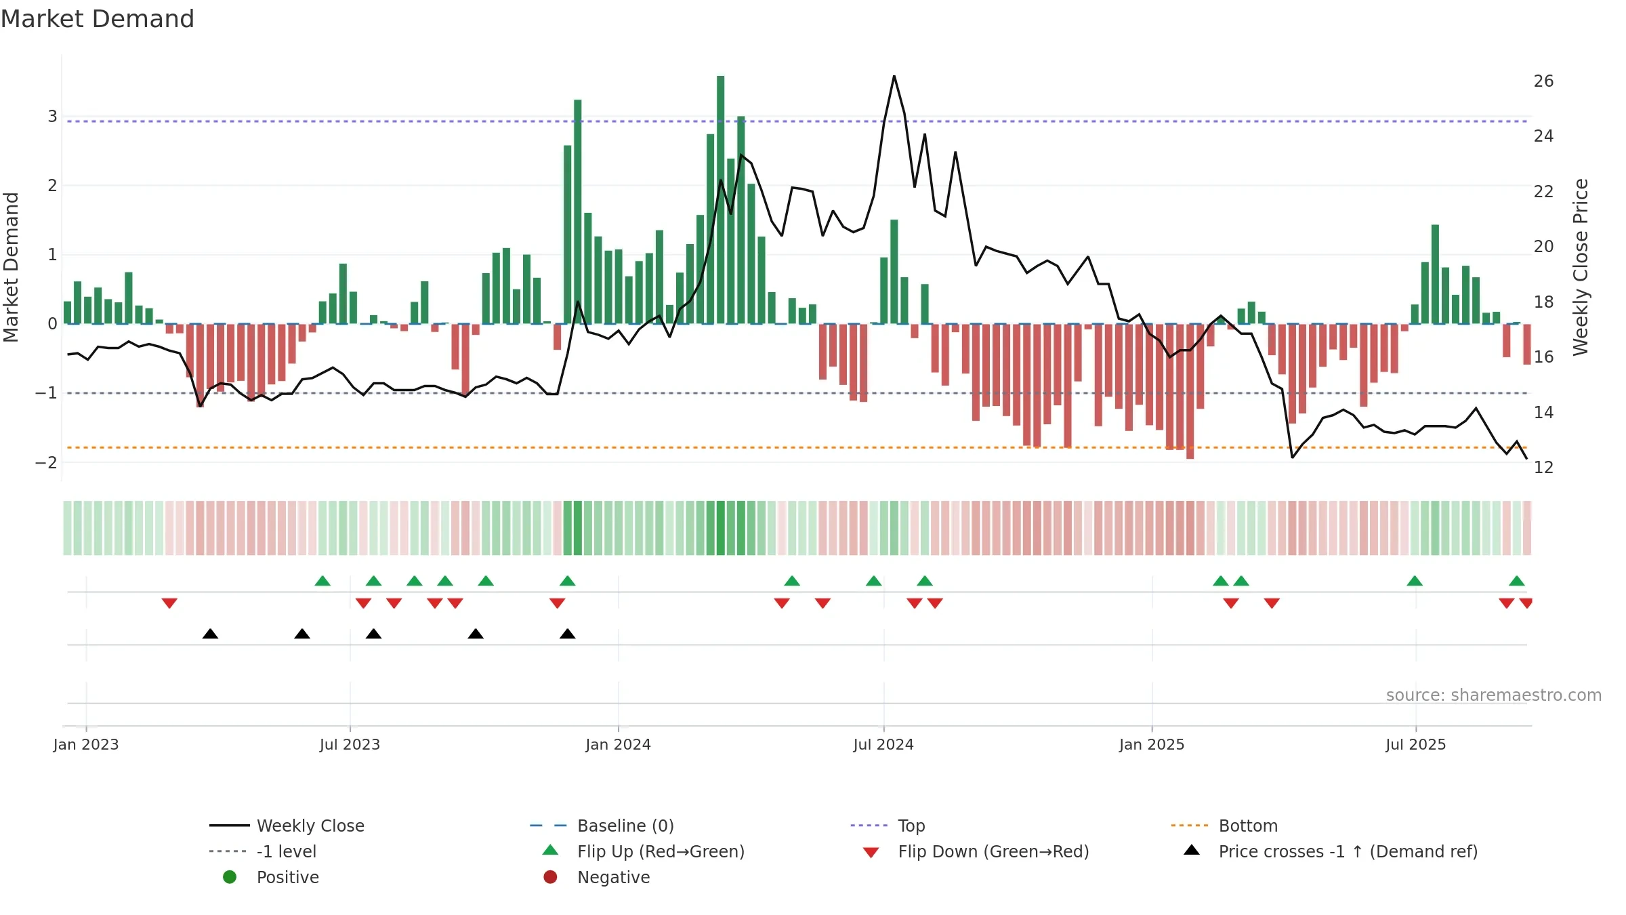Click the green Positive legend dot
The height and width of the screenshot is (915, 1626).
230,877
